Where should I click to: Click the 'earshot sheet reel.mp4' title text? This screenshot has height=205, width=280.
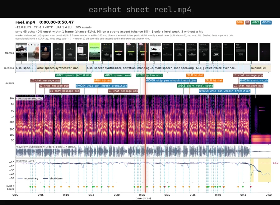tap(140, 10)
